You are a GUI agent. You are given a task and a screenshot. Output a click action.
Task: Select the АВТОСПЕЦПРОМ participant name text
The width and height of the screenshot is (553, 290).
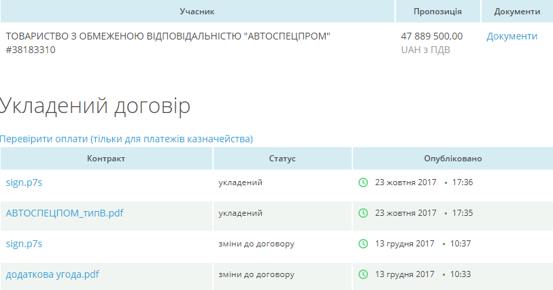click(x=167, y=36)
